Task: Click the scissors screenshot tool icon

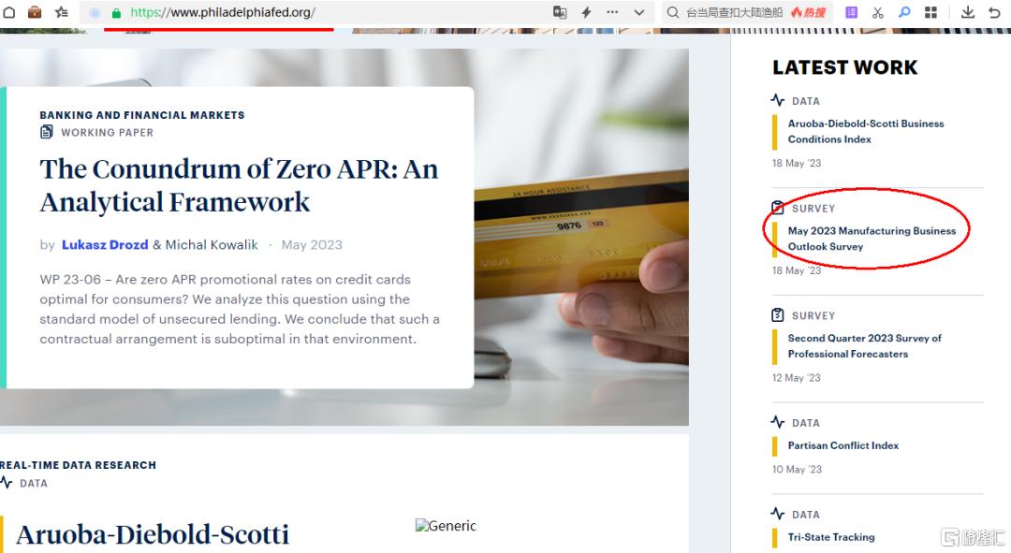Action: (x=877, y=12)
